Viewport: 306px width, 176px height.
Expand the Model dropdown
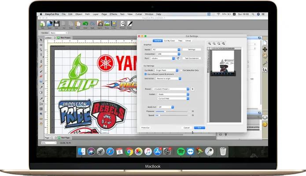point(165,50)
